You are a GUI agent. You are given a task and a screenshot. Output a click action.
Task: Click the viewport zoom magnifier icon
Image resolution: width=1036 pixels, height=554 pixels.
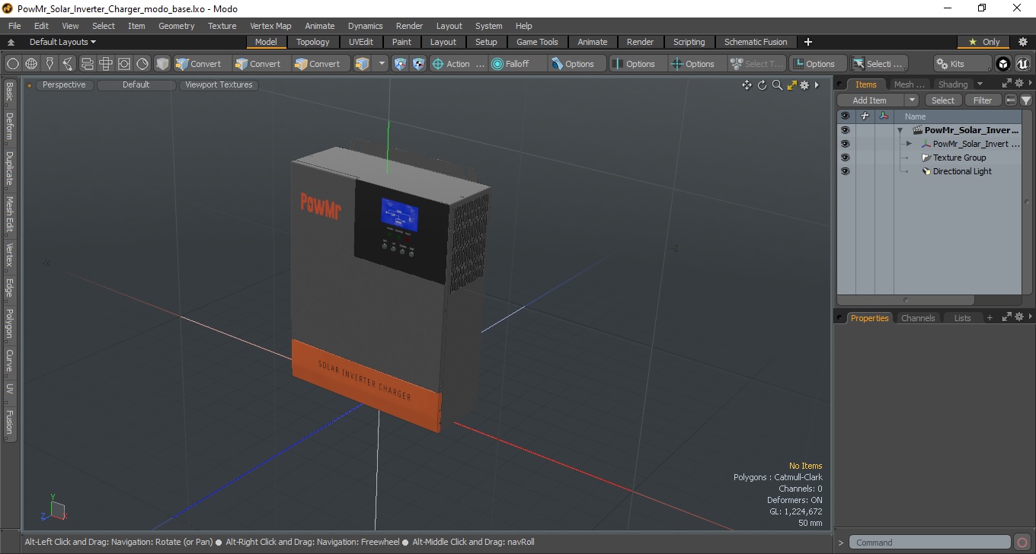(777, 85)
